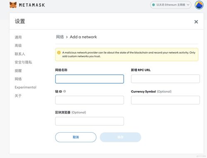
Task: Open the account avatar menu
Action: point(199,5)
